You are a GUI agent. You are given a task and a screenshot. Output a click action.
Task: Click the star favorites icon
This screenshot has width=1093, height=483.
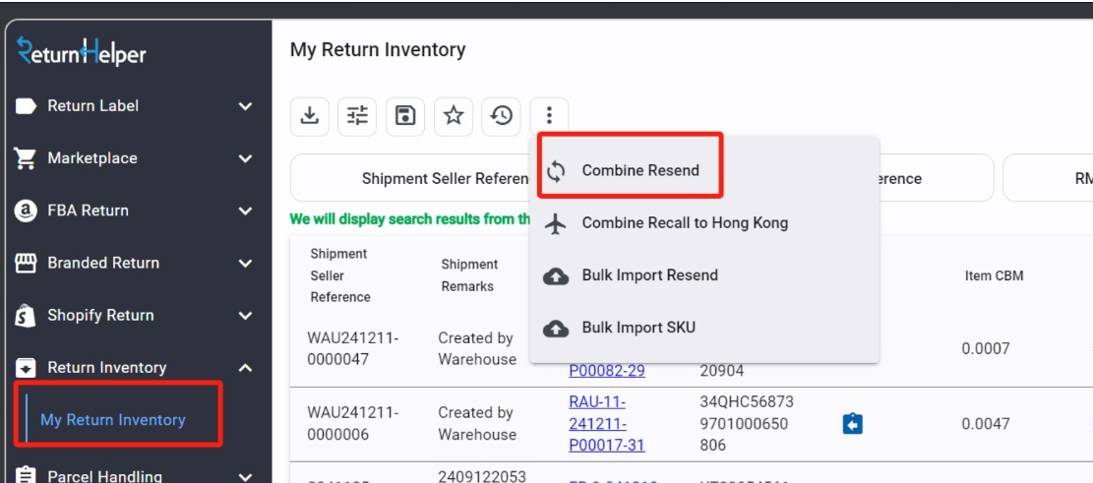454,116
